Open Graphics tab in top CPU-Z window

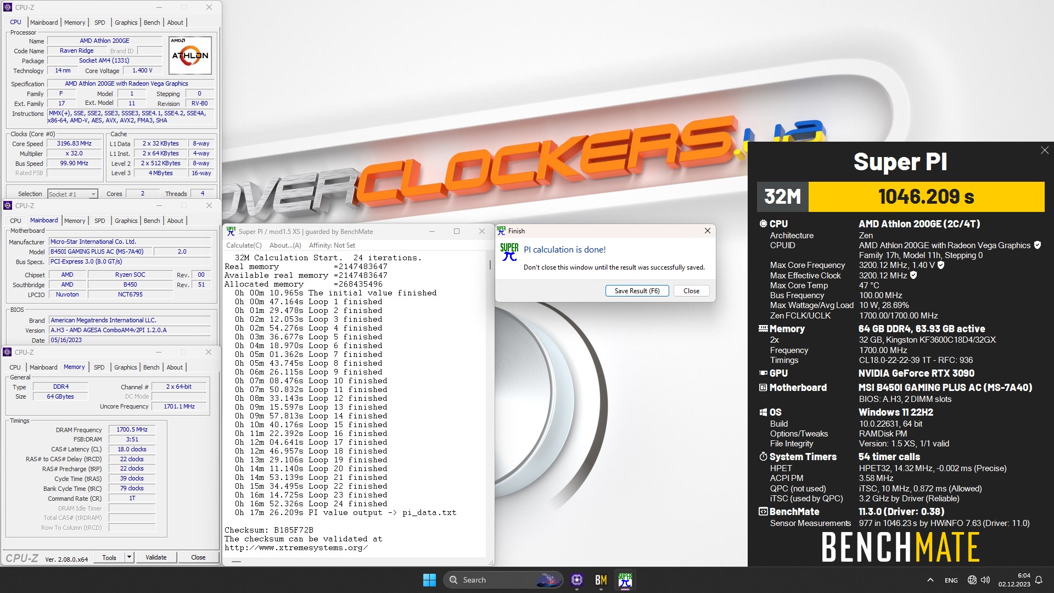pos(126,23)
